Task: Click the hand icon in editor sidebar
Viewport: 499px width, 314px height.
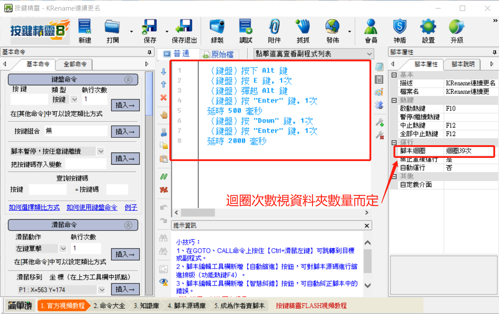Action: 164,115
